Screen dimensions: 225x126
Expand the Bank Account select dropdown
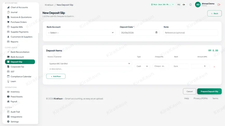click(x=81, y=33)
